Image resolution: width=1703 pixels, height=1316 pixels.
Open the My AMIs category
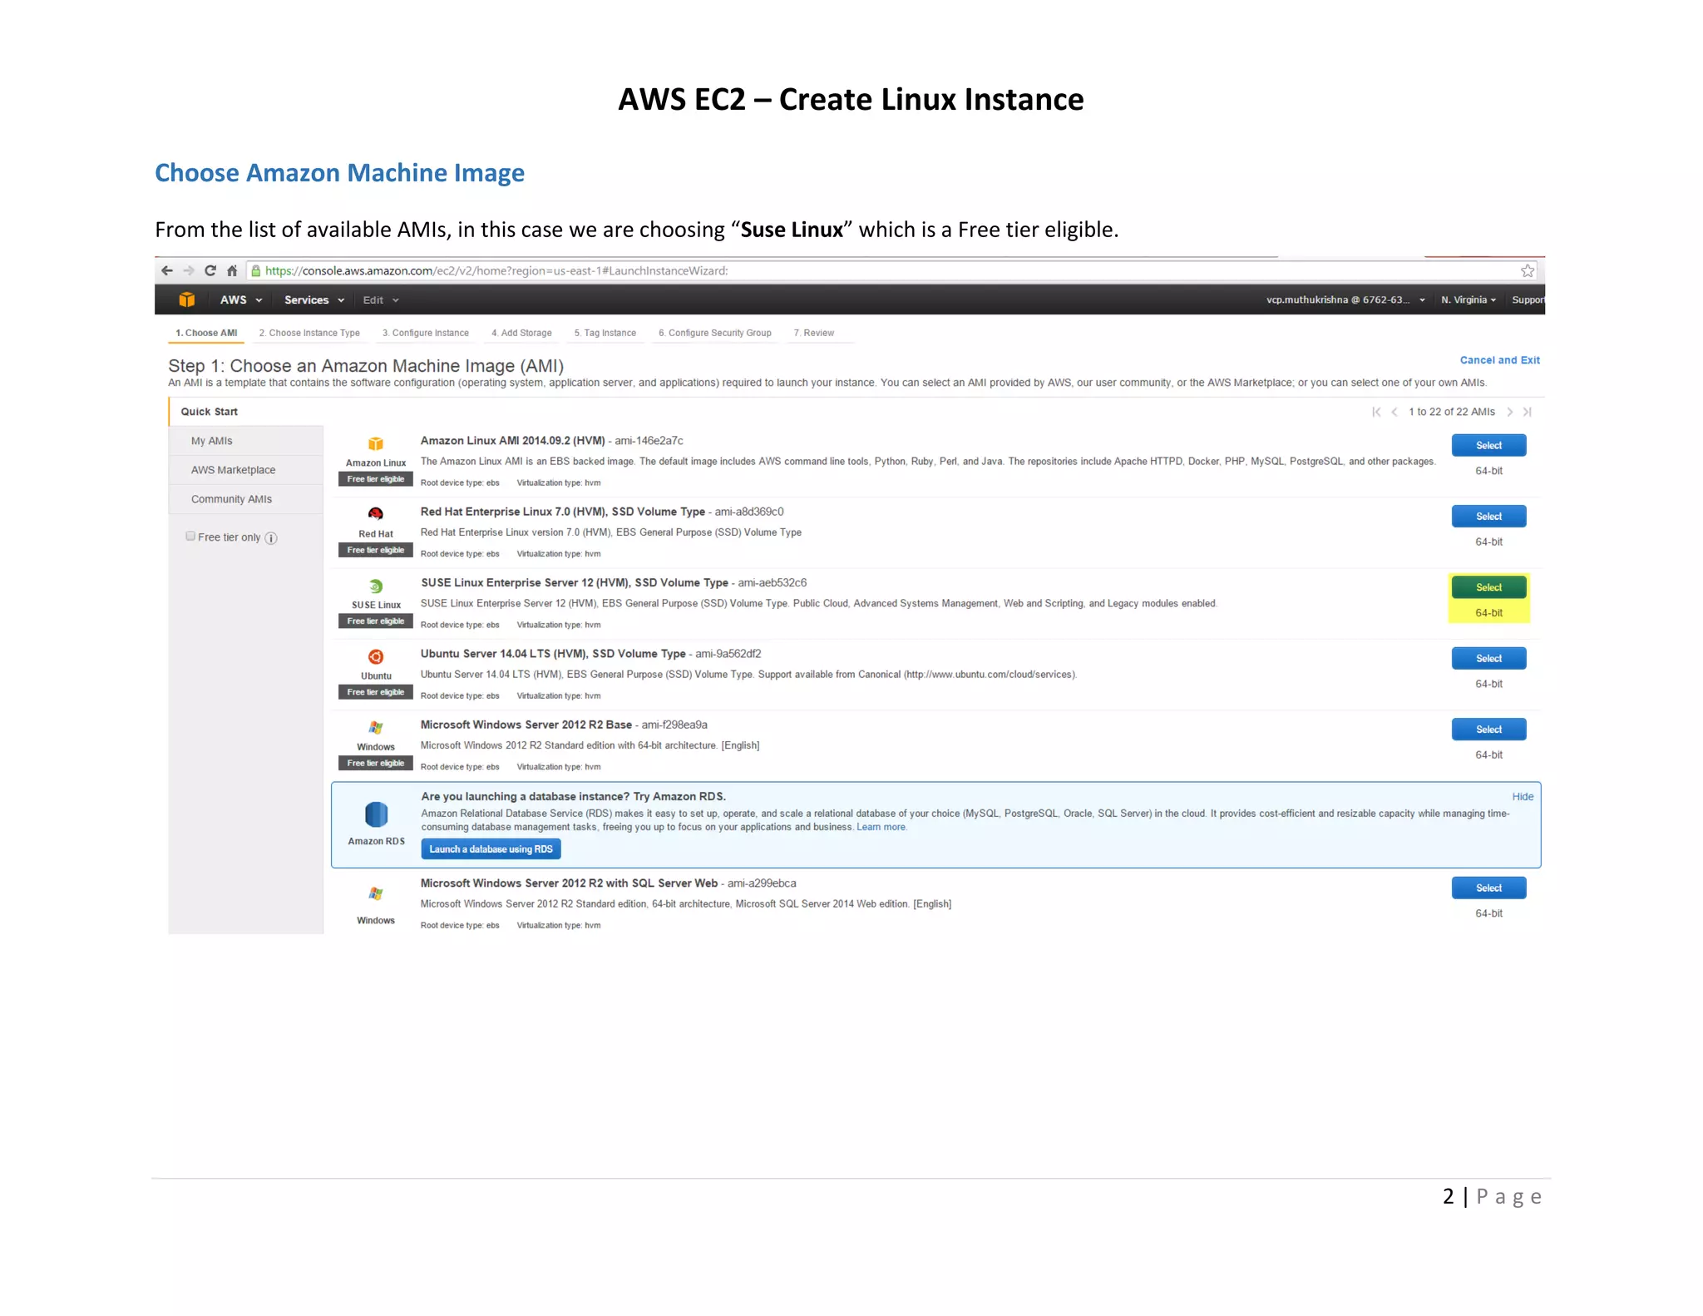[246, 441]
